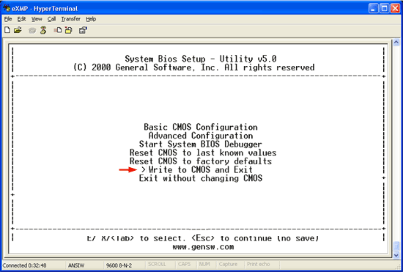Click the Disconnect toolbar icon
Viewport: 403px width, 272px height.
(x=43, y=30)
